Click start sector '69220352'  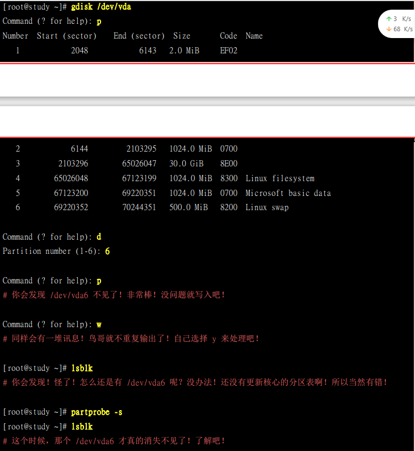(x=71, y=207)
